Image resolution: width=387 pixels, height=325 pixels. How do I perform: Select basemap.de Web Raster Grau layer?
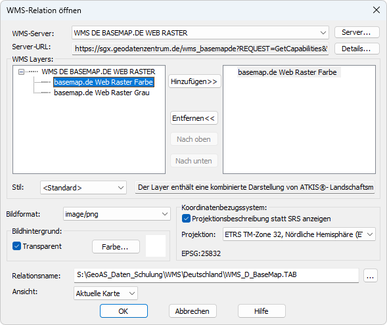(102, 93)
